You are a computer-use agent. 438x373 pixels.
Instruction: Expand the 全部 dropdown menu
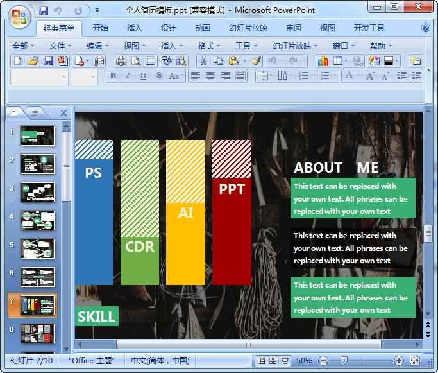(23, 46)
